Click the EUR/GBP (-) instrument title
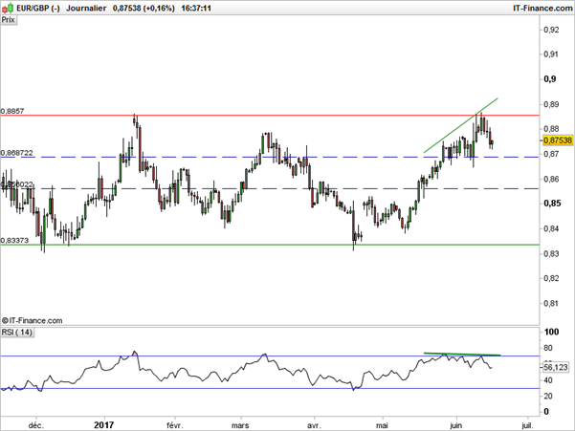The width and height of the screenshot is (575, 431). point(38,8)
